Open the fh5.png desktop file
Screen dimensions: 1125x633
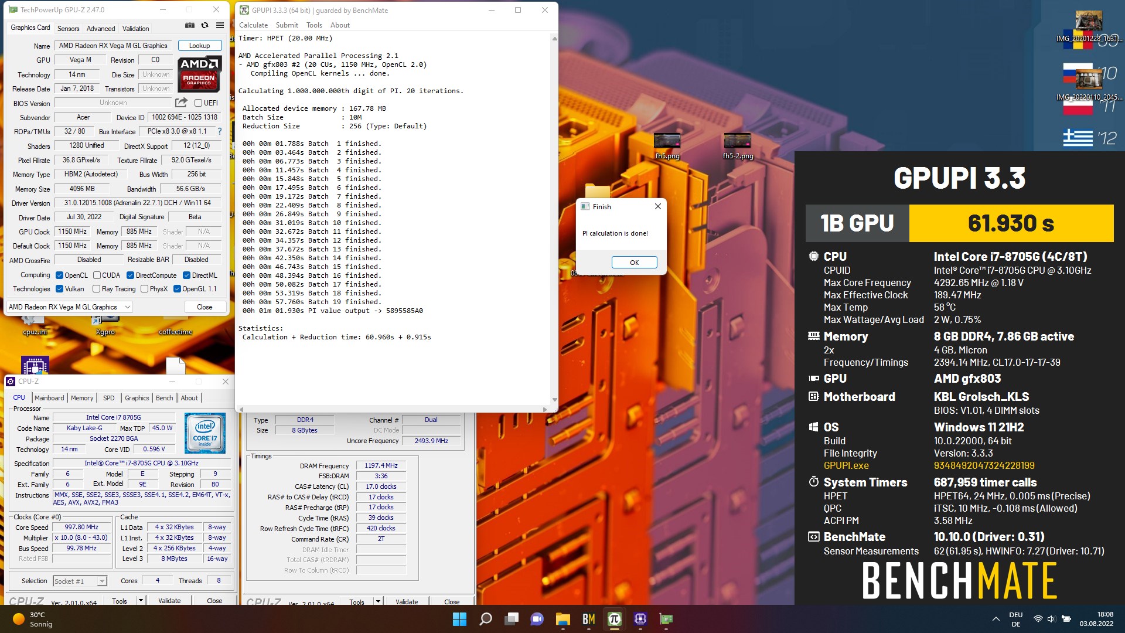tap(667, 147)
